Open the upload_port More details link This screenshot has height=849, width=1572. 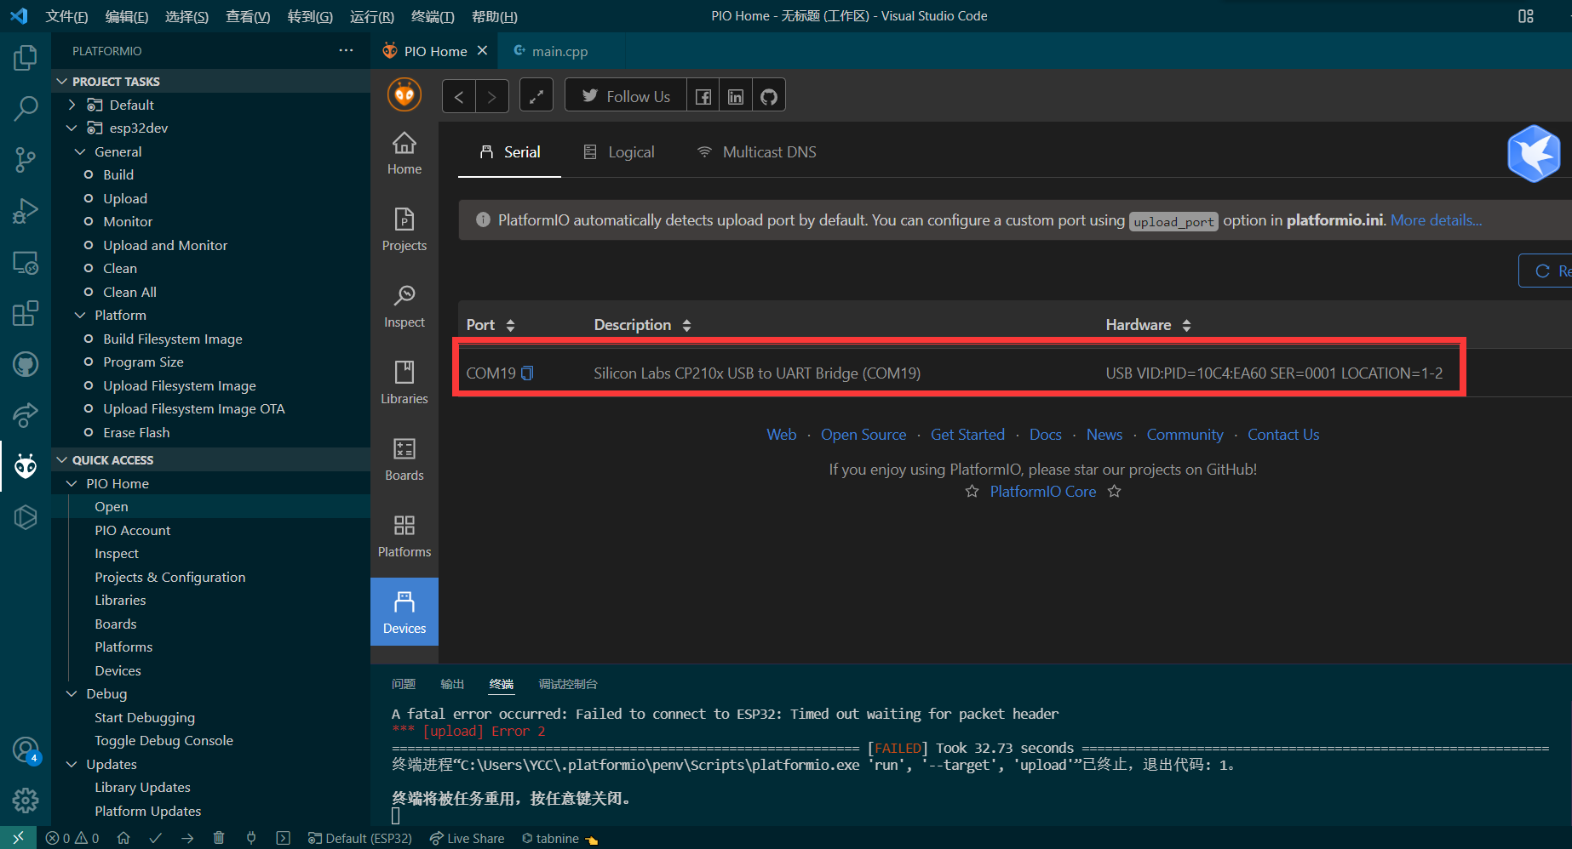[x=1435, y=219]
